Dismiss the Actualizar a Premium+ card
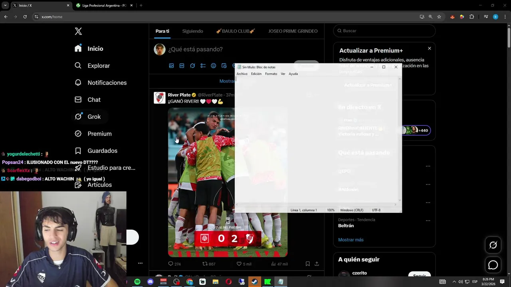Viewport: 511px width, 287px height. [430, 48]
